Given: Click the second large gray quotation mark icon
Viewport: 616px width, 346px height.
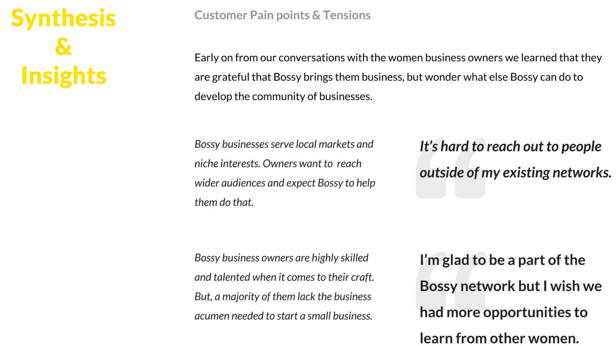Looking at the screenshot, I should coord(450,280).
